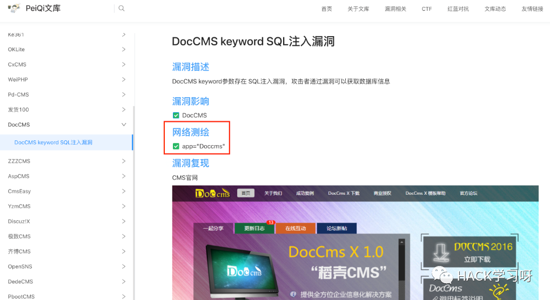Expand the YzmCMS sidebar chevron
550x300 pixels.
point(124,207)
